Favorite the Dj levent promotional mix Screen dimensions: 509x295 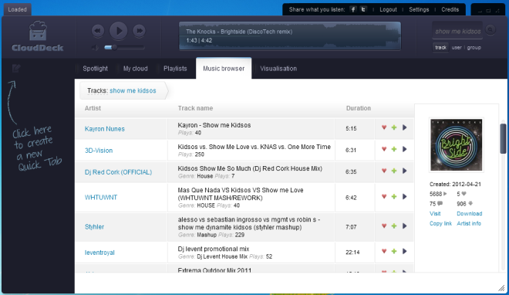click(x=384, y=251)
